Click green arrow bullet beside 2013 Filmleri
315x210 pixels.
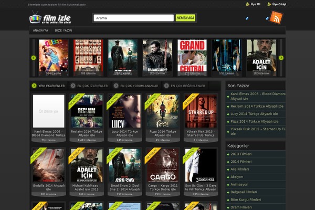point(228,154)
